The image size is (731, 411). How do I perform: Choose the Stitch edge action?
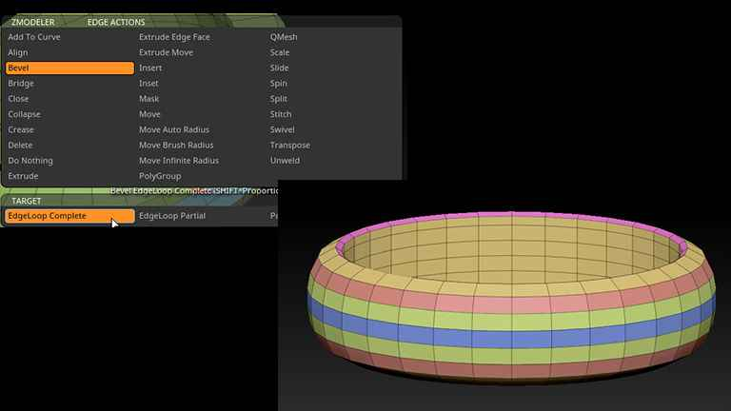click(x=281, y=114)
